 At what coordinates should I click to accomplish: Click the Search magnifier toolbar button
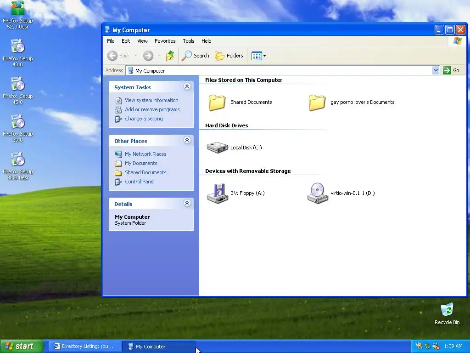[x=196, y=56]
